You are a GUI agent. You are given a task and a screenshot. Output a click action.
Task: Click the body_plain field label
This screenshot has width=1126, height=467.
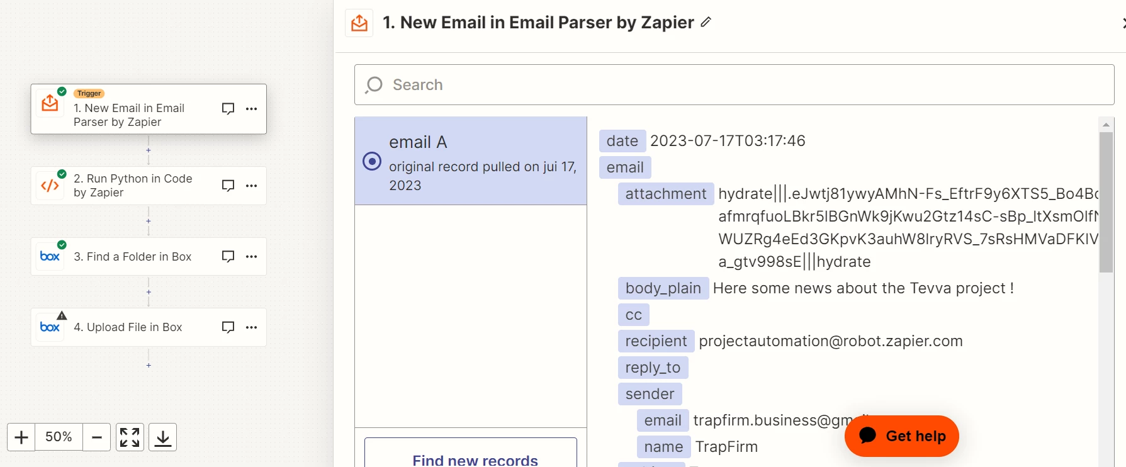pyautogui.click(x=663, y=288)
